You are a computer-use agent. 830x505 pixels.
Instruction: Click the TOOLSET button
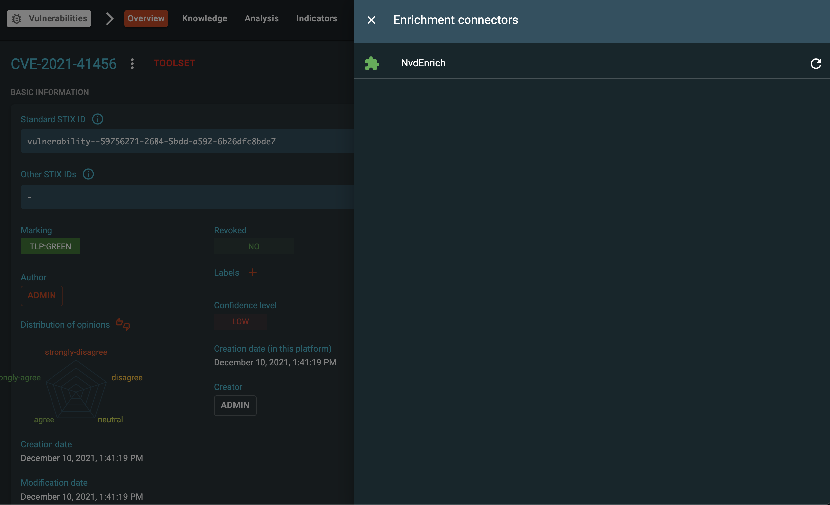point(174,63)
